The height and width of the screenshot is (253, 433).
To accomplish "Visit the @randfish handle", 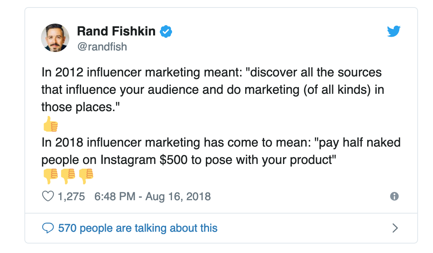I will [102, 47].
